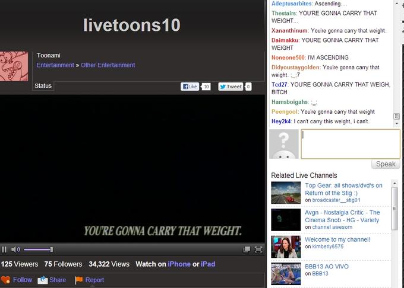Click the 125 Viewers count

tap(20, 264)
